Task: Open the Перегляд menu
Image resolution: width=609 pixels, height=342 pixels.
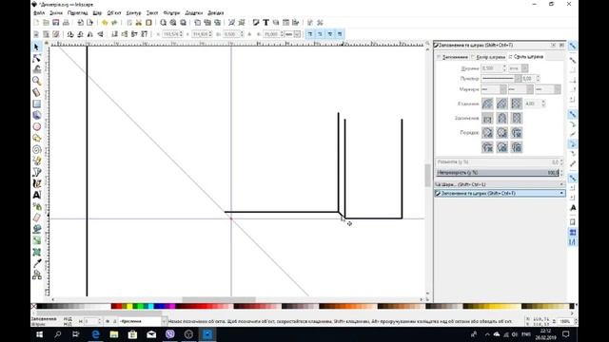Action: 77,12
